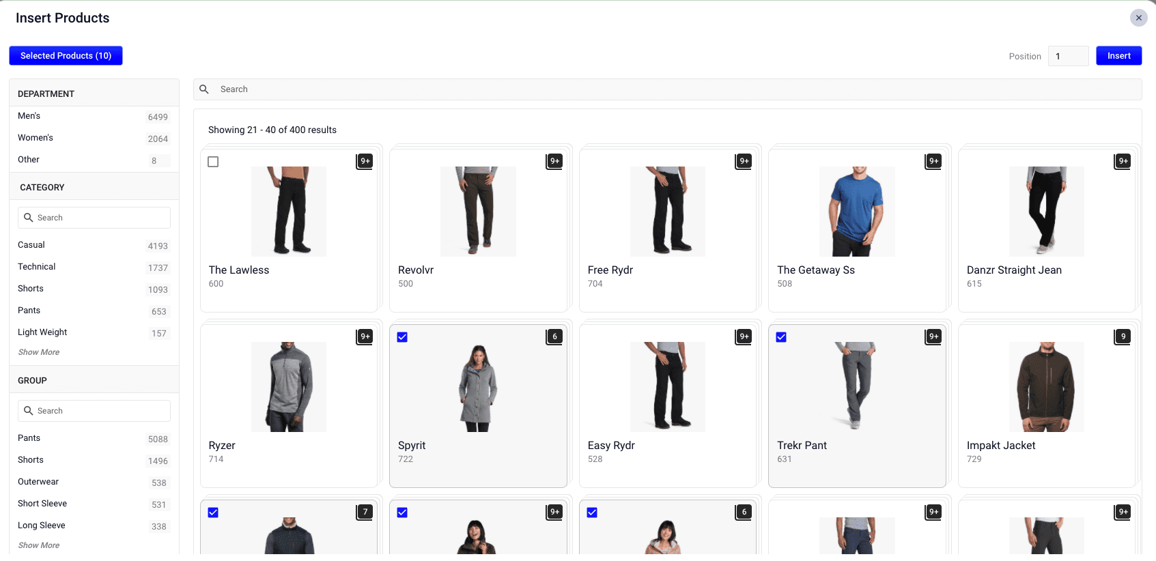Click the 9+ badge on Free Rydr card
1156x561 pixels.
coord(744,161)
